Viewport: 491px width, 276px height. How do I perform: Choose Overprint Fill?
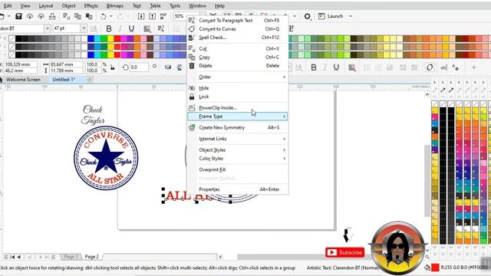238,169
